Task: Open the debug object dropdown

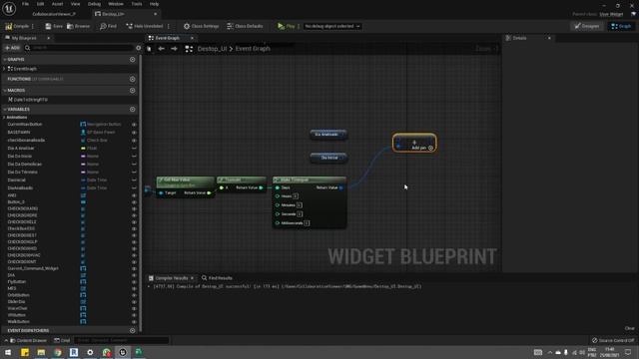Action: (332, 26)
